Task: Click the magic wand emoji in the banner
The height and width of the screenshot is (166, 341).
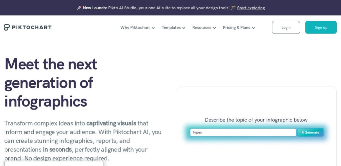Action: 233,8
